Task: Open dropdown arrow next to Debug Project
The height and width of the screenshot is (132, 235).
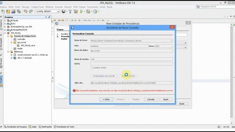Action: 92,11
